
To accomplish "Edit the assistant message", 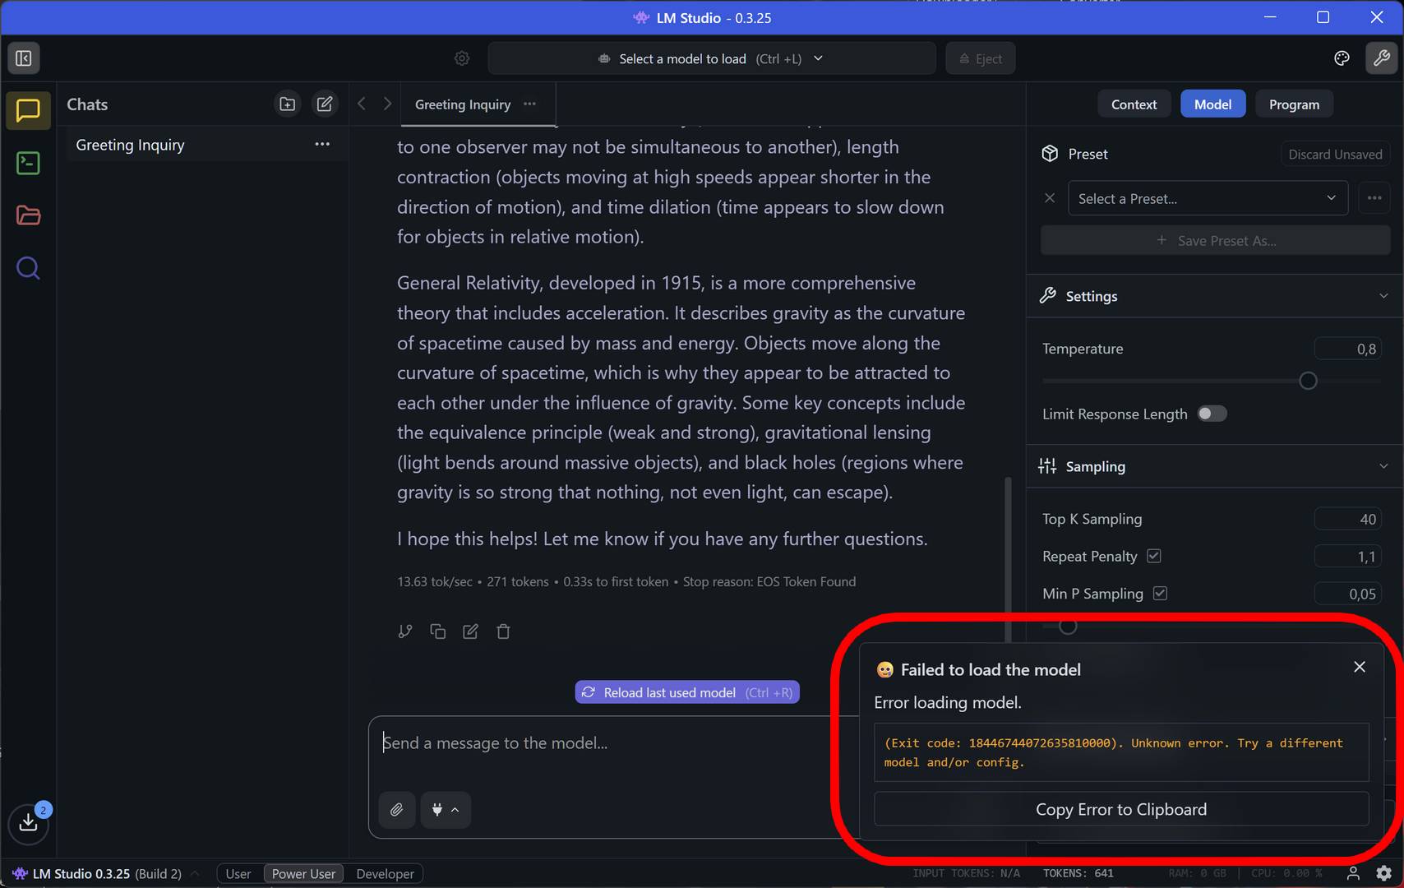I will [x=470, y=631].
